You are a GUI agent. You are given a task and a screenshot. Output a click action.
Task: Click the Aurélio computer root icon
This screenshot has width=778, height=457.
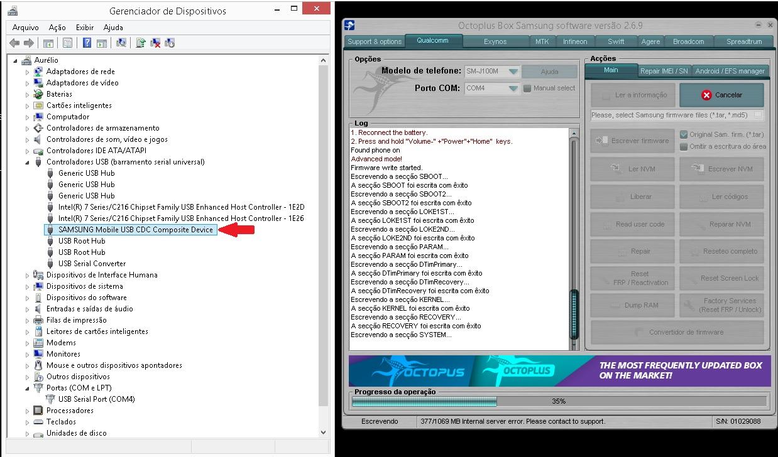26,60
